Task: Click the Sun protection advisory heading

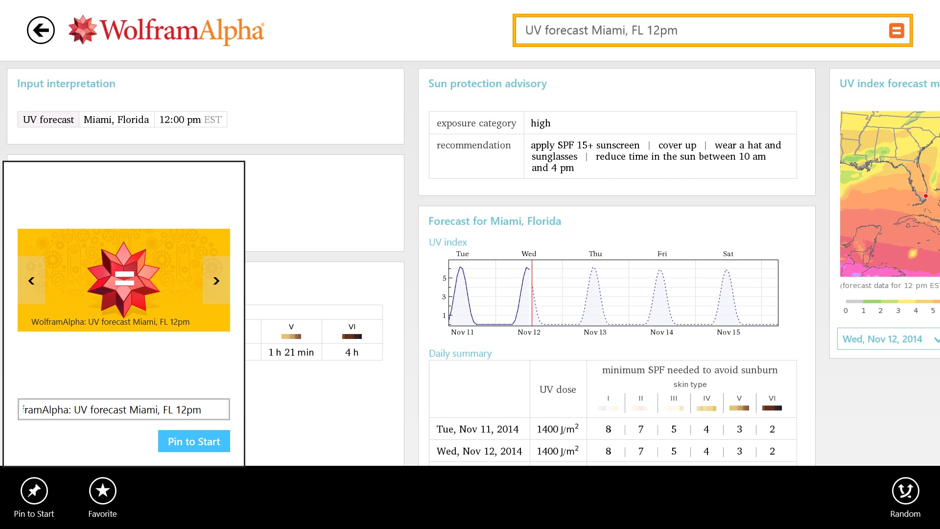Action: (487, 84)
